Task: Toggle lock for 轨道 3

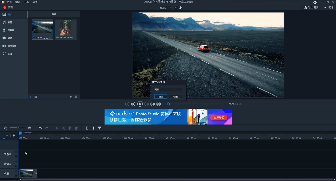Action: (x=16, y=157)
